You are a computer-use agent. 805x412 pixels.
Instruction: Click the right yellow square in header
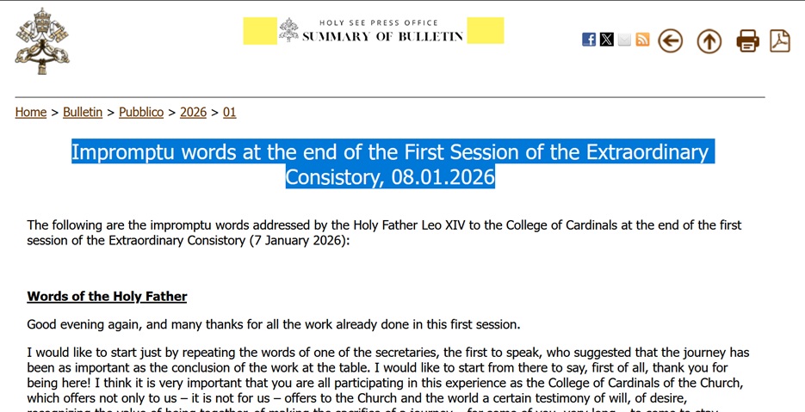coord(486,30)
